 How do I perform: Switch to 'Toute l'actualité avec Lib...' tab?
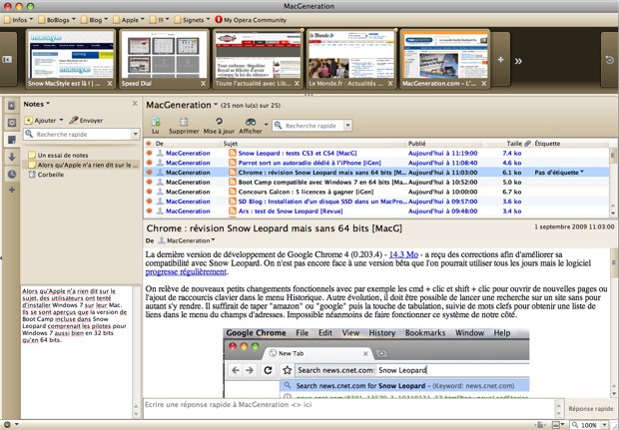(x=258, y=59)
